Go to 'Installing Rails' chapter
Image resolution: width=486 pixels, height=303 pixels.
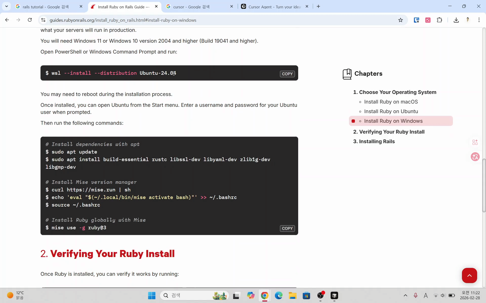[374, 141]
